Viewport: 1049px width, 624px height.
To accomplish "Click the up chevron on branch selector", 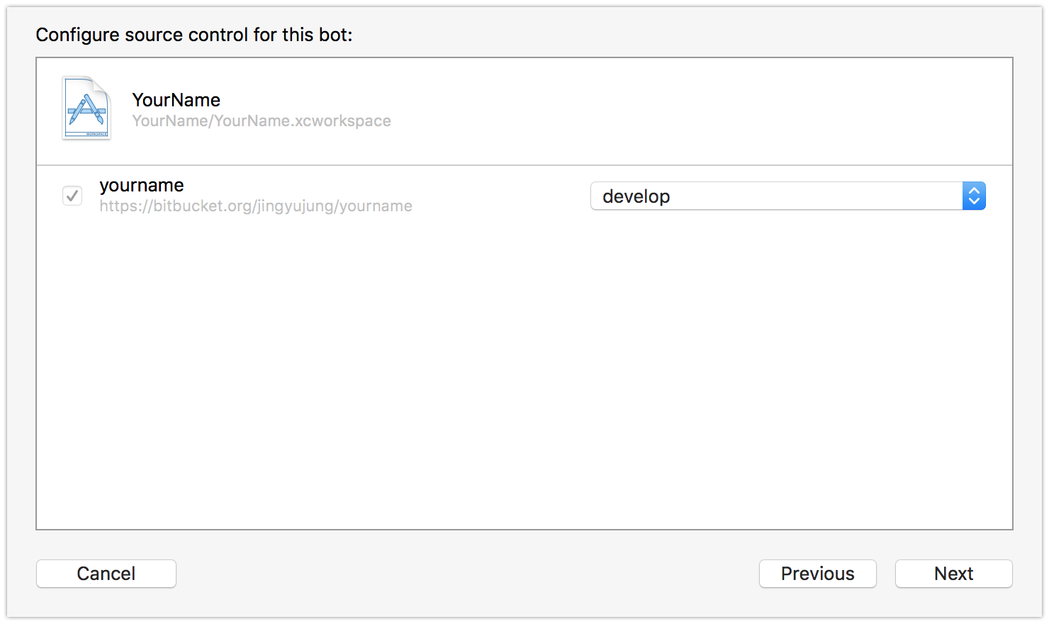I will coord(974,190).
